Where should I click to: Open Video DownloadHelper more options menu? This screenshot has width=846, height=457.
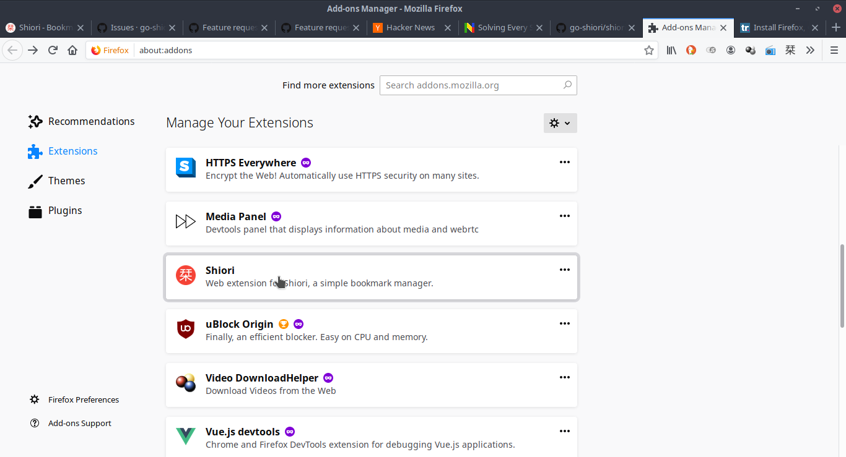tap(564, 377)
